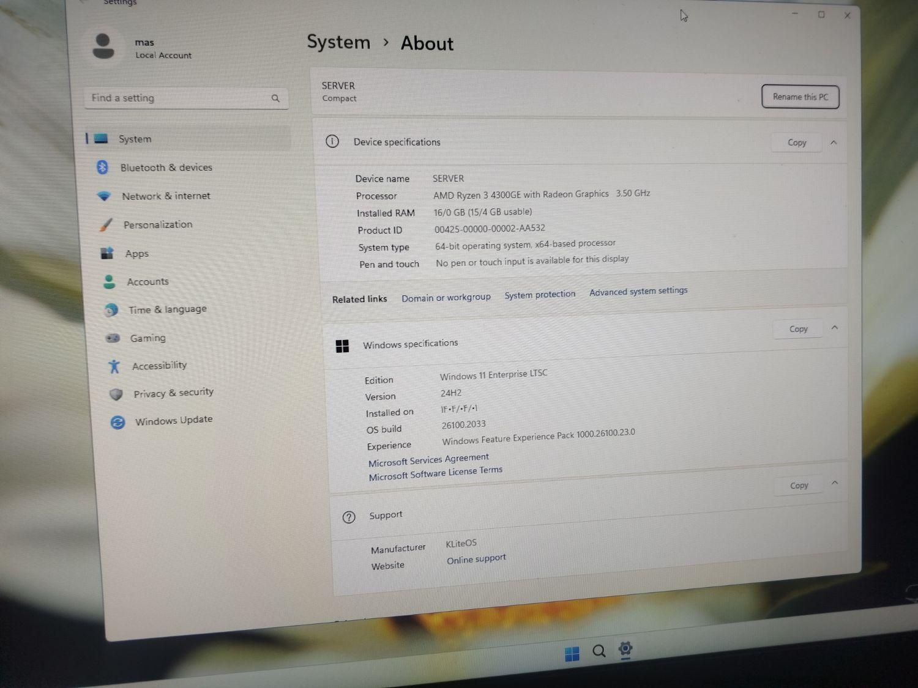Open the Apps settings page

pyautogui.click(x=137, y=253)
